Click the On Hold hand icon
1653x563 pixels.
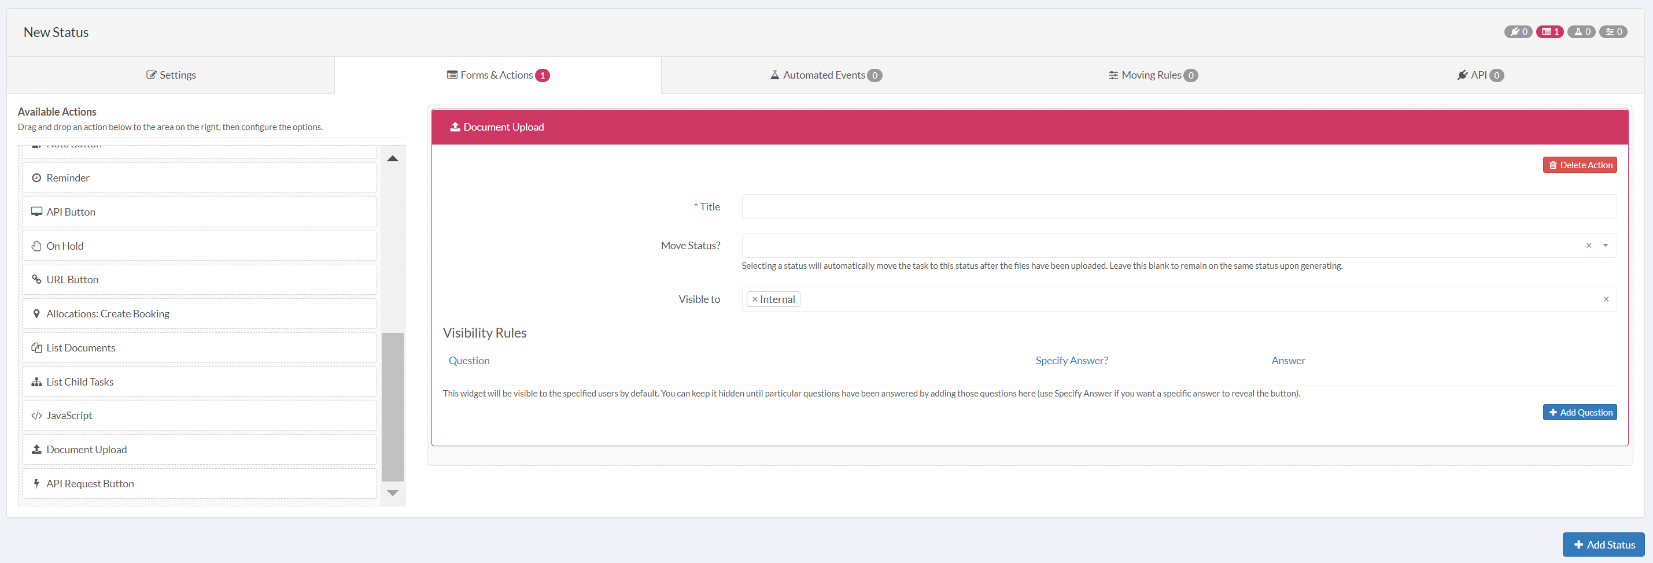(36, 246)
